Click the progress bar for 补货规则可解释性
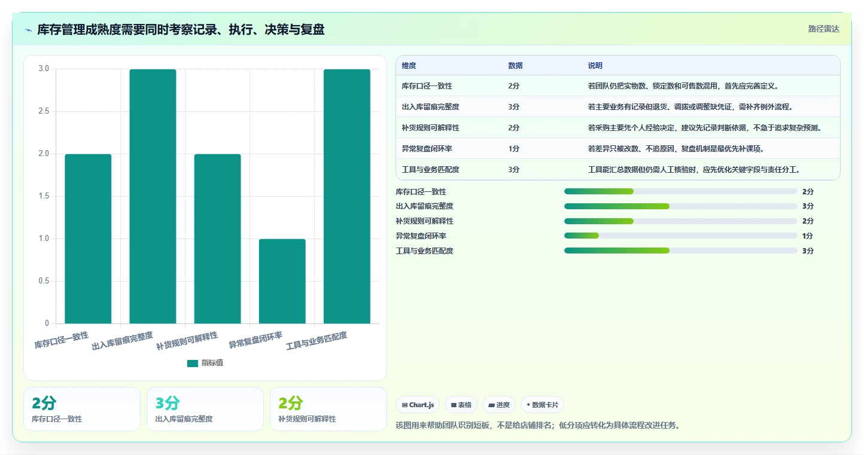The image size is (864, 455). [x=681, y=221]
